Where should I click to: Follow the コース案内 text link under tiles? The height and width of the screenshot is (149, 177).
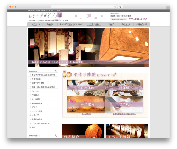click(x=86, y=114)
